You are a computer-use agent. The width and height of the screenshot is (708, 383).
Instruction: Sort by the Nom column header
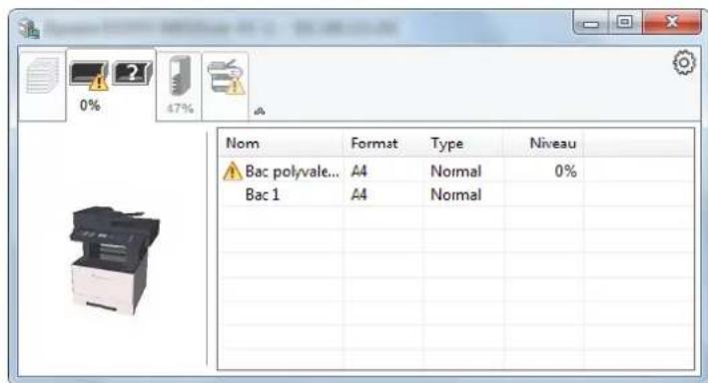280,144
